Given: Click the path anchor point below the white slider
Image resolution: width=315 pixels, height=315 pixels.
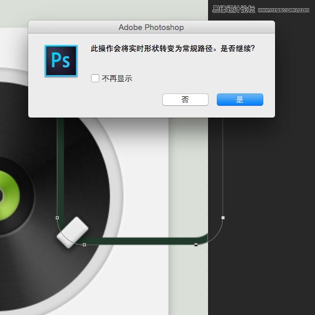Looking at the screenshot, I should coord(85,244).
